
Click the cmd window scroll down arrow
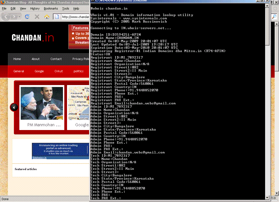pyautogui.click(x=267, y=197)
